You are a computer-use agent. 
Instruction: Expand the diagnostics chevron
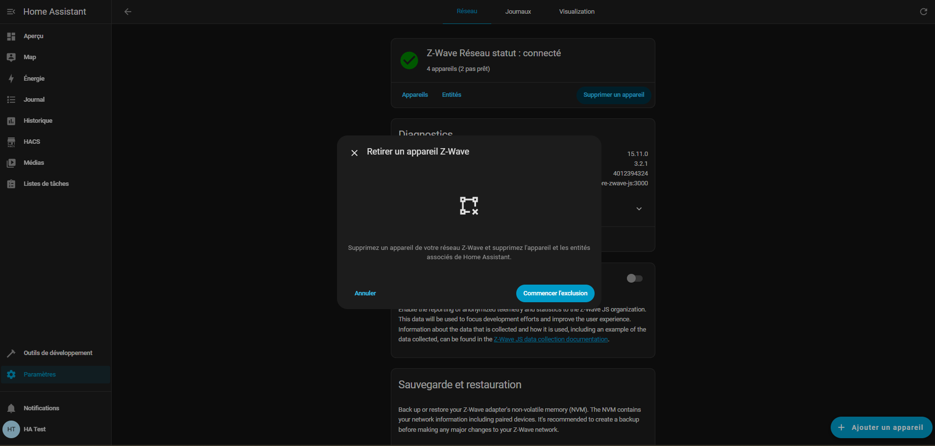(x=639, y=209)
